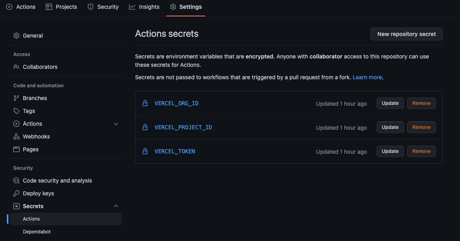
Task: Remove the VERCEL_TOKEN secret
Action: 421,151
